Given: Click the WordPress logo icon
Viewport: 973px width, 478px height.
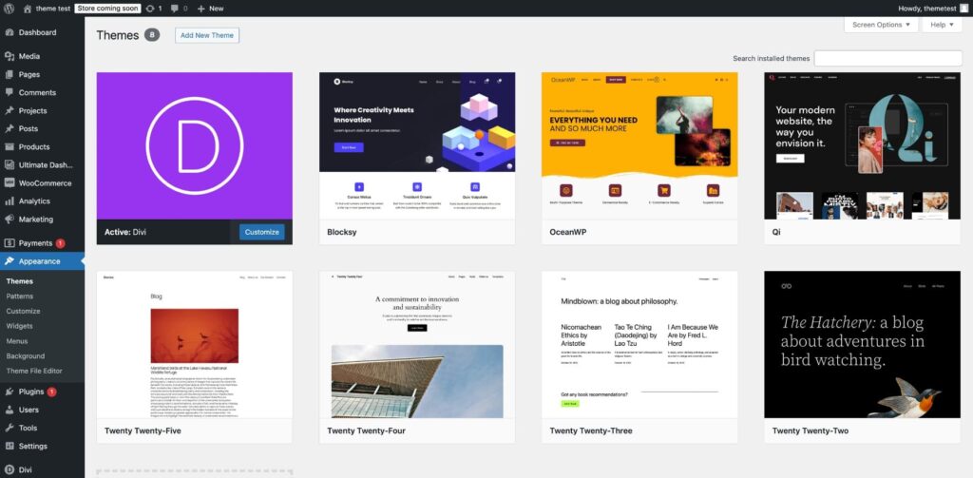Looking at the screenshot, I should (x=9, y=8).
